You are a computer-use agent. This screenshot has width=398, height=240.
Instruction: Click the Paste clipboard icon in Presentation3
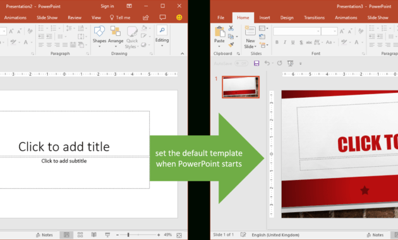(220, 32)
